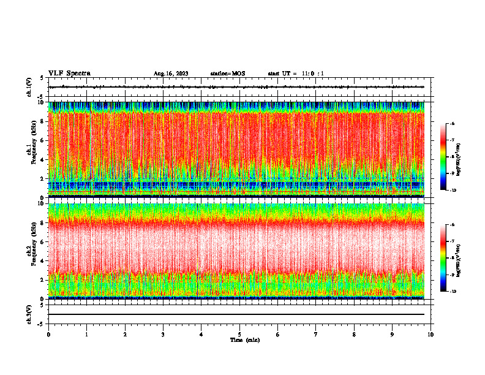Click the '-10' label on ch.1 color scale

pos(453,191)
